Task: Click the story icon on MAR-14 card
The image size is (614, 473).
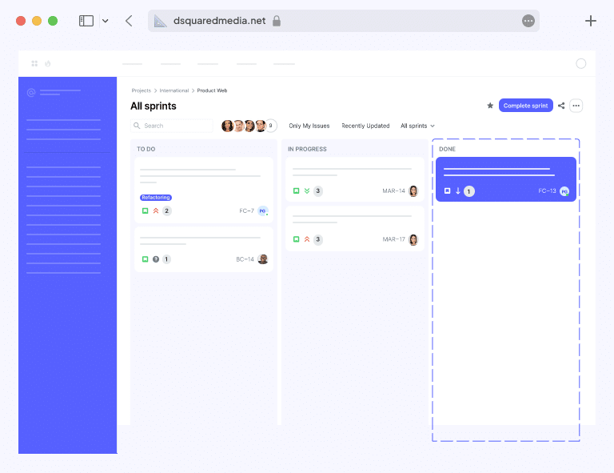Action: [x=296, y=190]
